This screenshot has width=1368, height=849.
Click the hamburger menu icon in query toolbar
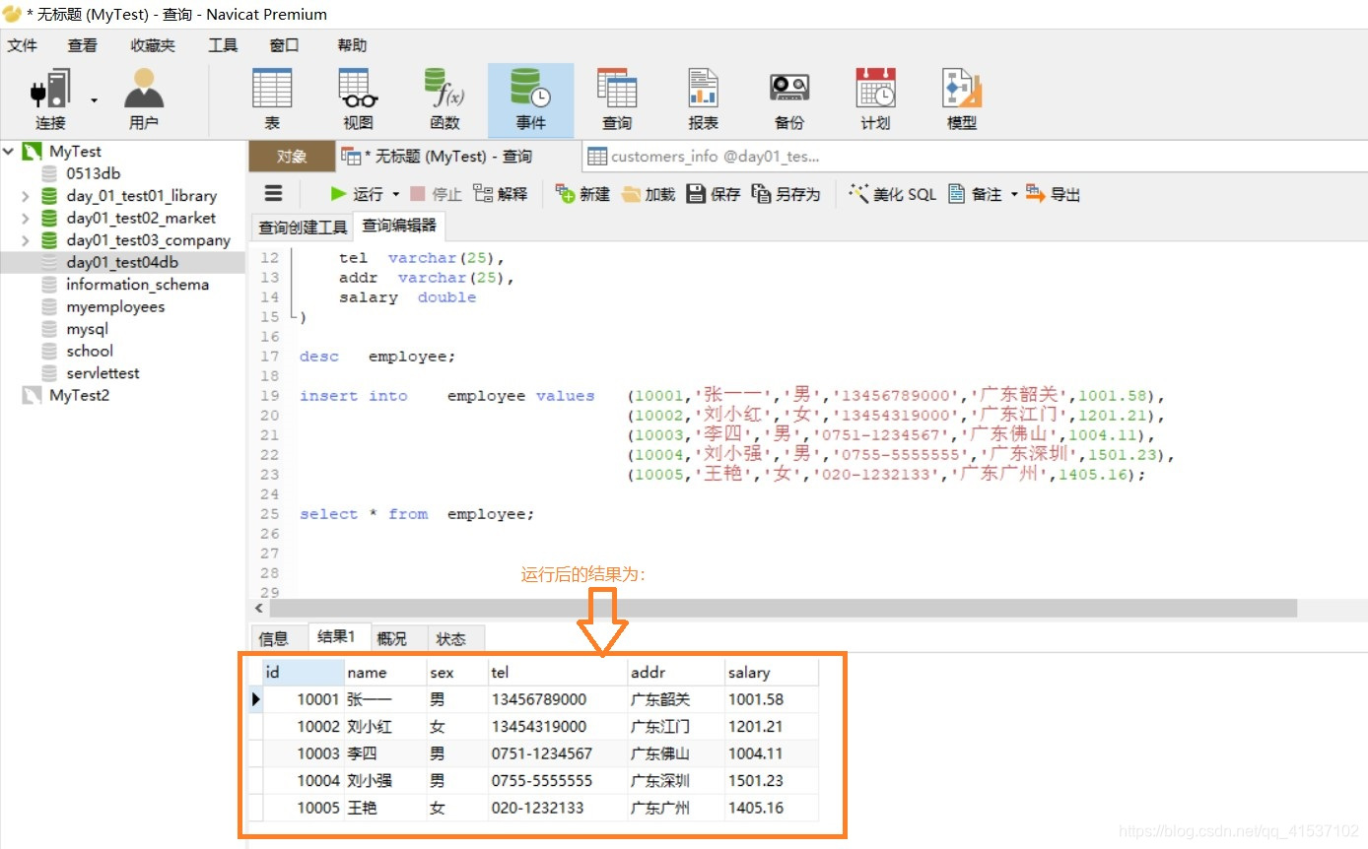click(274, 194)
